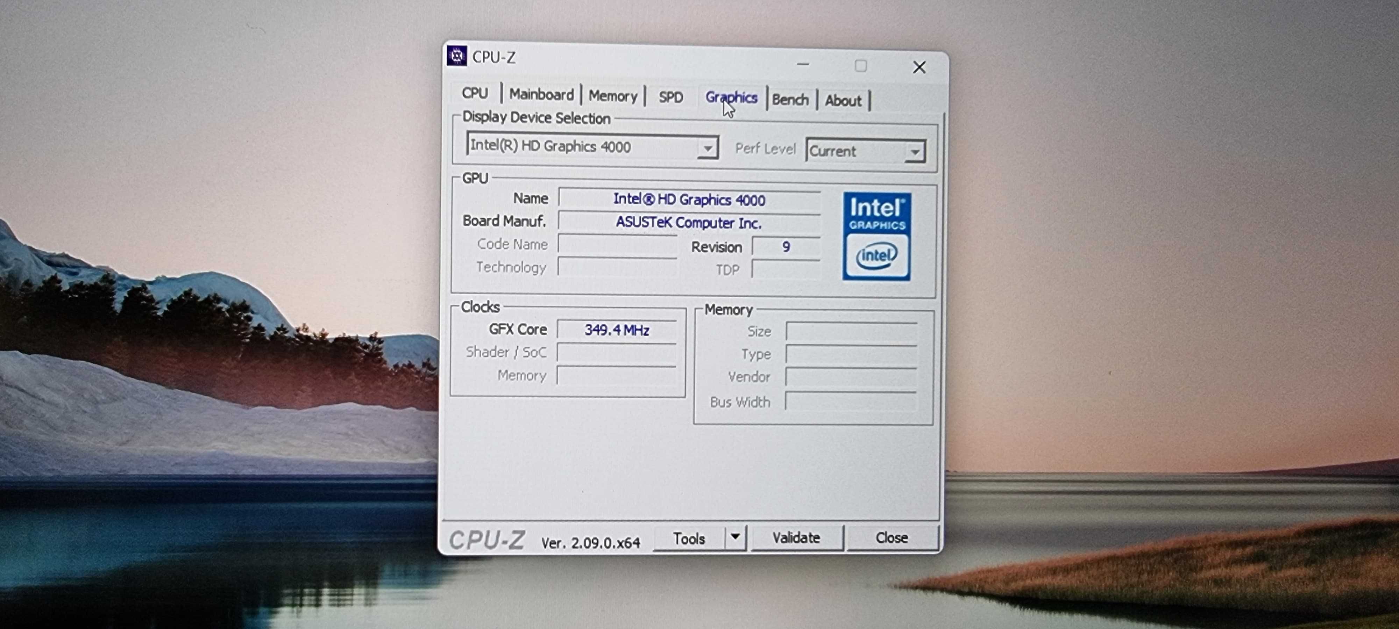
Task: Click the Bus Width field
Action: (851, 402)
